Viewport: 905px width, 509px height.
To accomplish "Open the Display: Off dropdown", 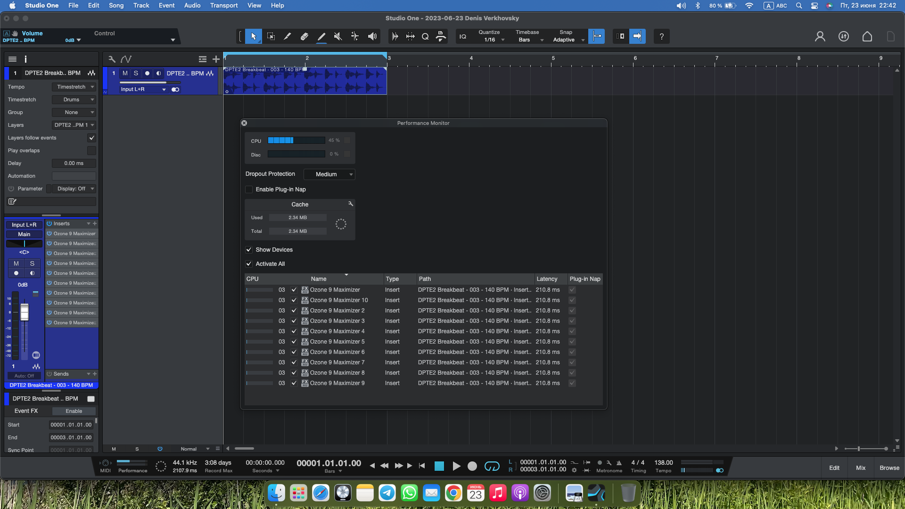I will tap(74, 189).
